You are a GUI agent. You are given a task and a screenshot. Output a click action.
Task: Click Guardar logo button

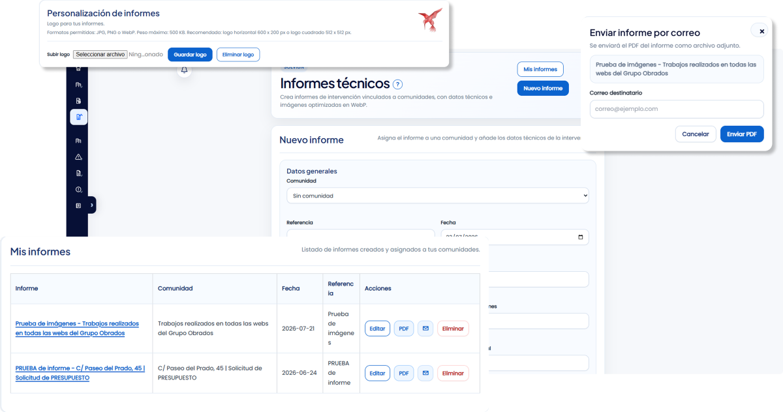(190, 55)
